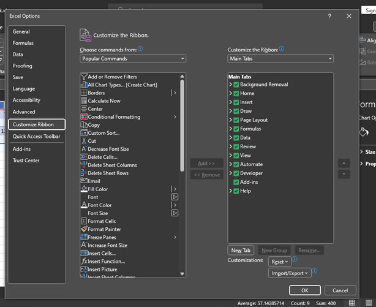
Task: Select the Freeze Panes command icon
Action: [84, 237]
